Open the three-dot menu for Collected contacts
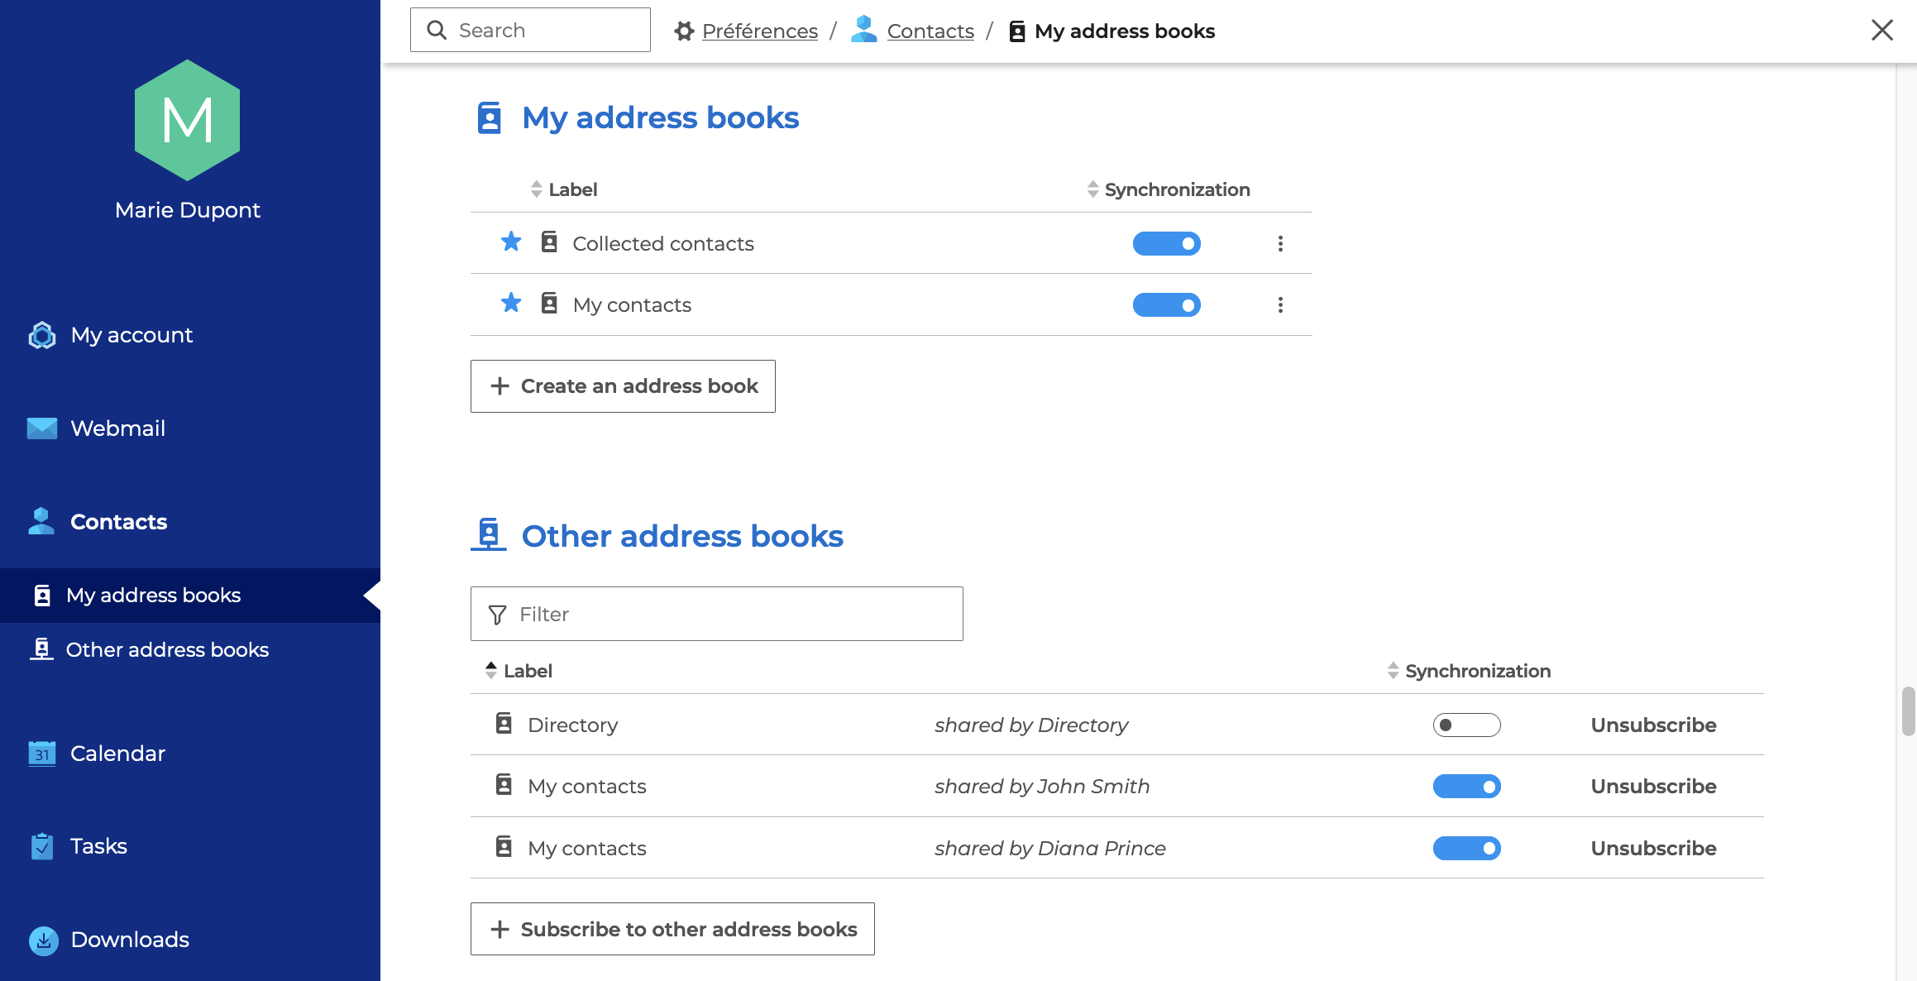1917x981 pixels. [x=1280, y=244]
